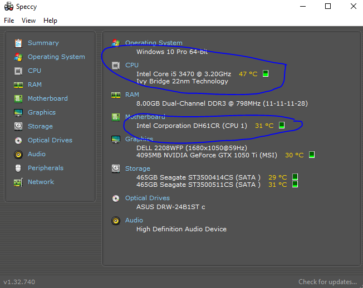The height and width of the screenshot is (288, 363).
Task: Click the CPU chip icon in summary panel
Action: [x=116, y=66]
